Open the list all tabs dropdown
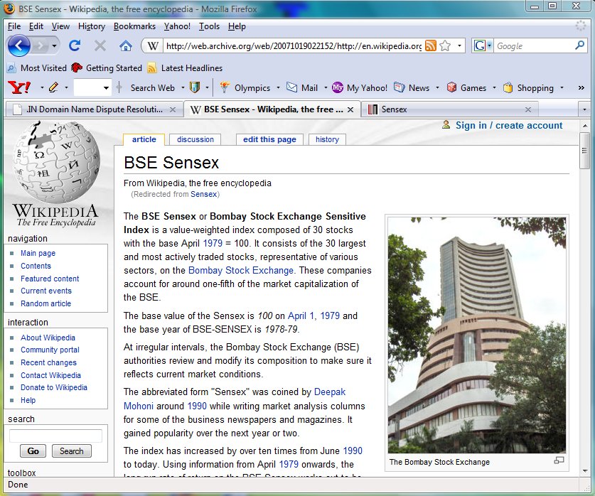The image size is (595, 496). [x=584, y=109]
